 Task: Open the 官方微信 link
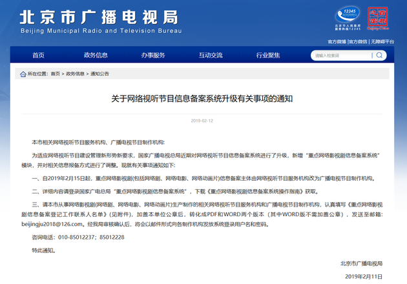(x=358, y=41)
